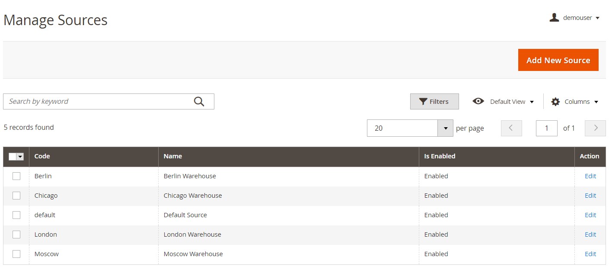Click the demouser account avatar icon

coord(554,18)
